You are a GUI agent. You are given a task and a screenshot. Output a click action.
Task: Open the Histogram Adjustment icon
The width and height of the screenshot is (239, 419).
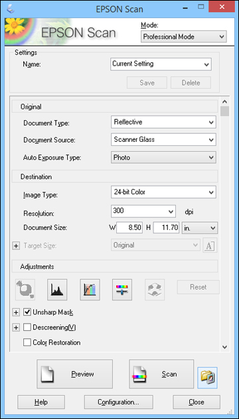57,290
